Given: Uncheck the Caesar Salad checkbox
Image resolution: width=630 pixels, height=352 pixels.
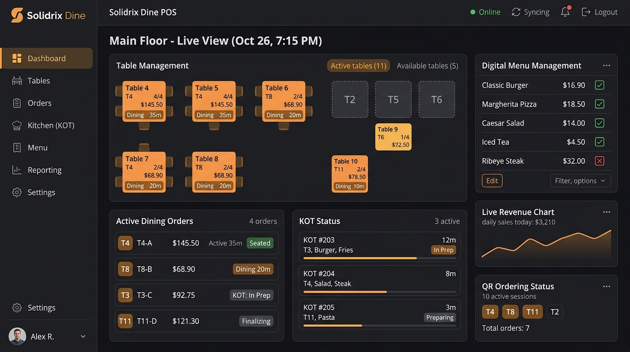Looking at the screenshot, I should [600, 123].
